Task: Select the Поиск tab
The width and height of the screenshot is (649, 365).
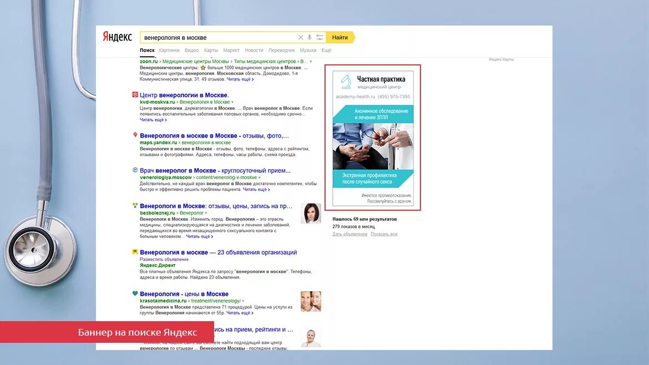Action: [x=147, y=50]
